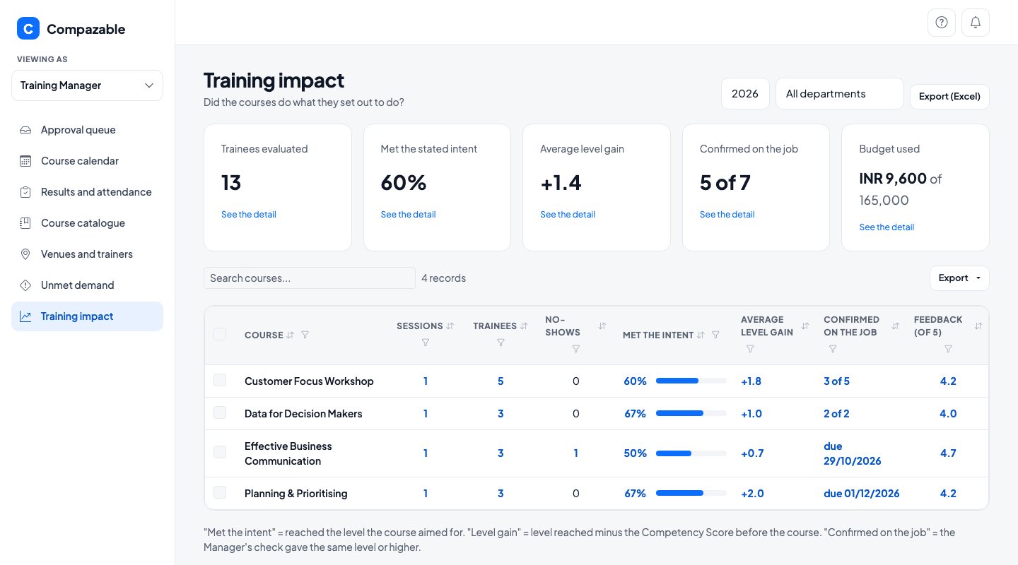See the detail for Budget used
1018x565 pixels.
tap(887, 227)
